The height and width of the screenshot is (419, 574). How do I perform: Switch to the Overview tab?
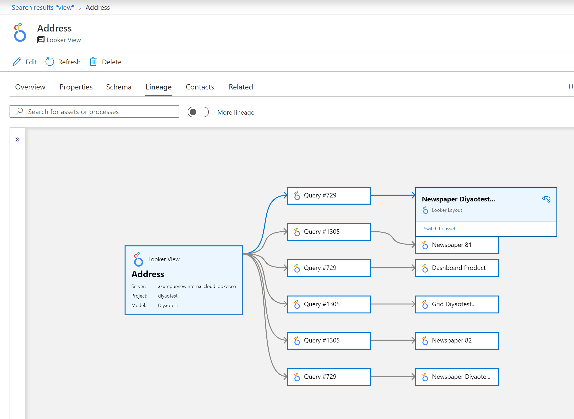(x=29, y=87)
